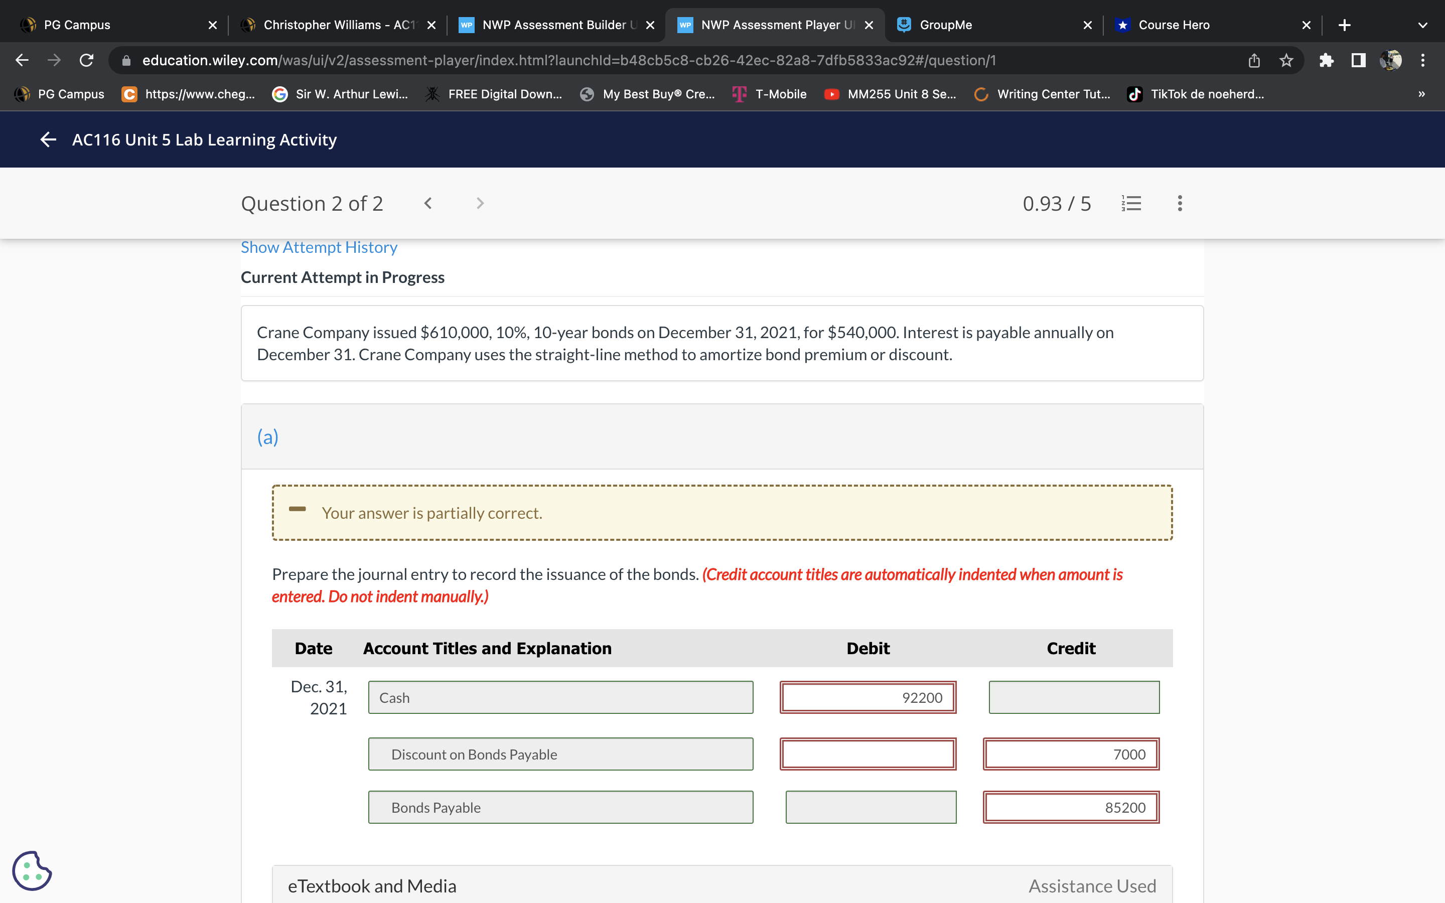This screenshot has width=1445, height=903.
Task: Click Show Attempt History link
Action: coord(319,247)
